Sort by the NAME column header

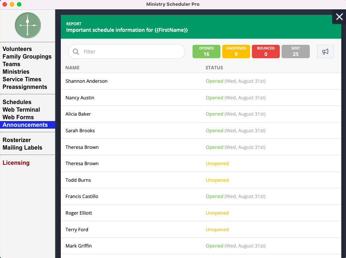[x=72, y=68]
